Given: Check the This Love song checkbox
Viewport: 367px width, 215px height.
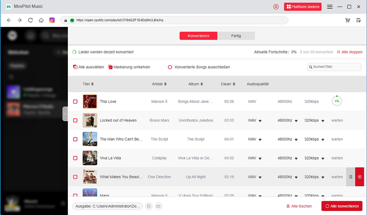Looking at the screenshot, I should coord(75,101).
